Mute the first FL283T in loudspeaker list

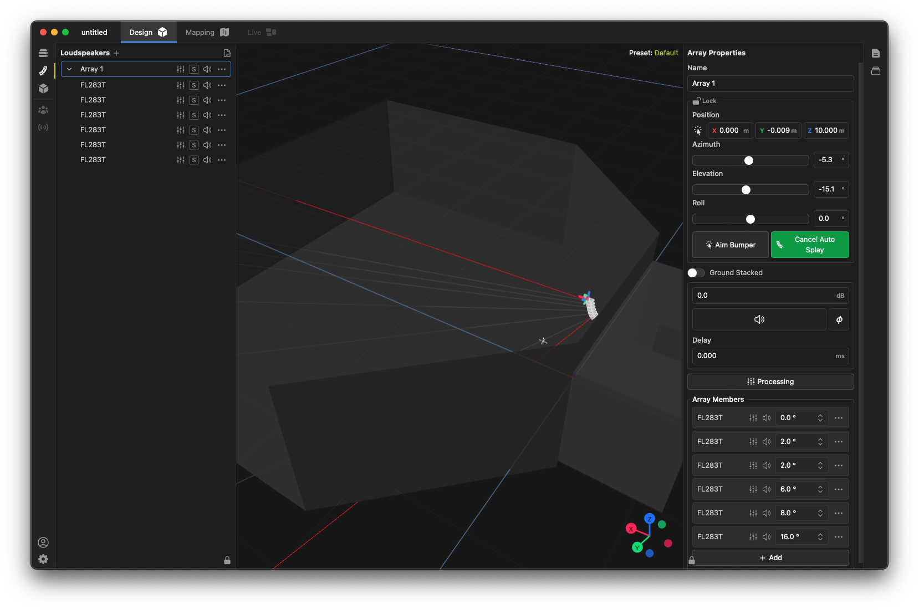tap(207, 85)
